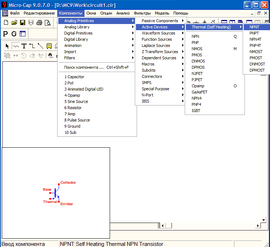This screenshot has height=247, width=270.
Task: Select Opamp in Active Devices list
Action: 215,86
